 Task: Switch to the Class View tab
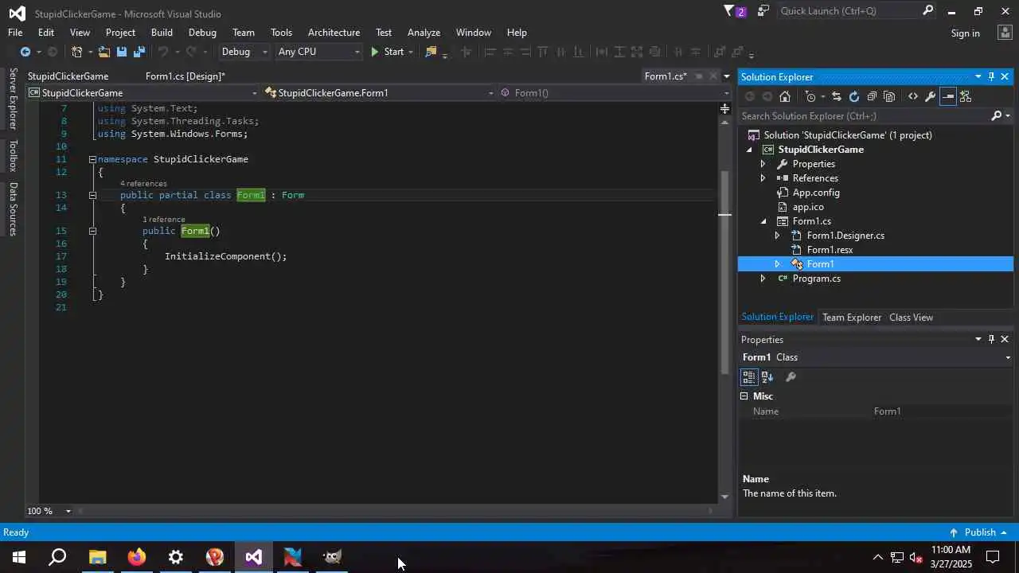tap(911, 318)
